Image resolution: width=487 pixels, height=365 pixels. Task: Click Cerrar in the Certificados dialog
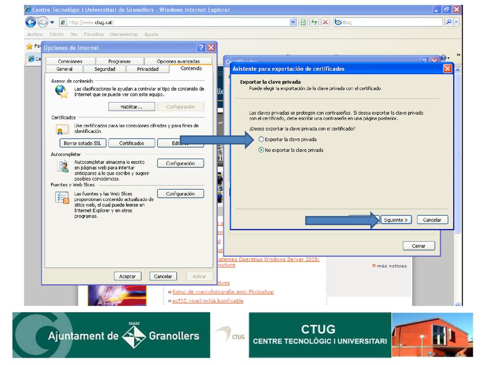point(419,246)
